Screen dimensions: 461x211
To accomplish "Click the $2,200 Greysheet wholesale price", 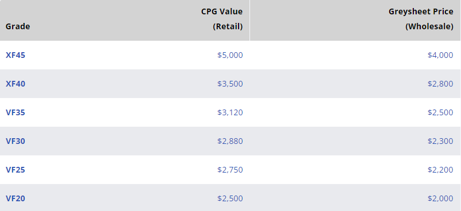I will point(440,170).
